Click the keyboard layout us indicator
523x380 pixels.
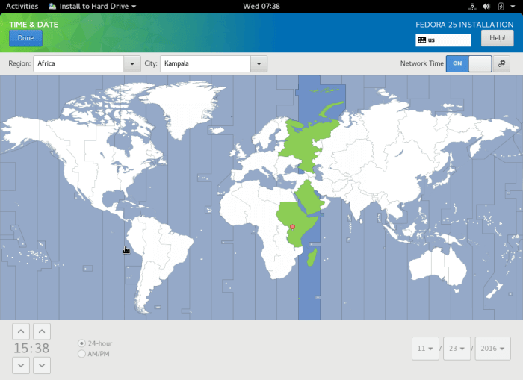coord(443,40)
